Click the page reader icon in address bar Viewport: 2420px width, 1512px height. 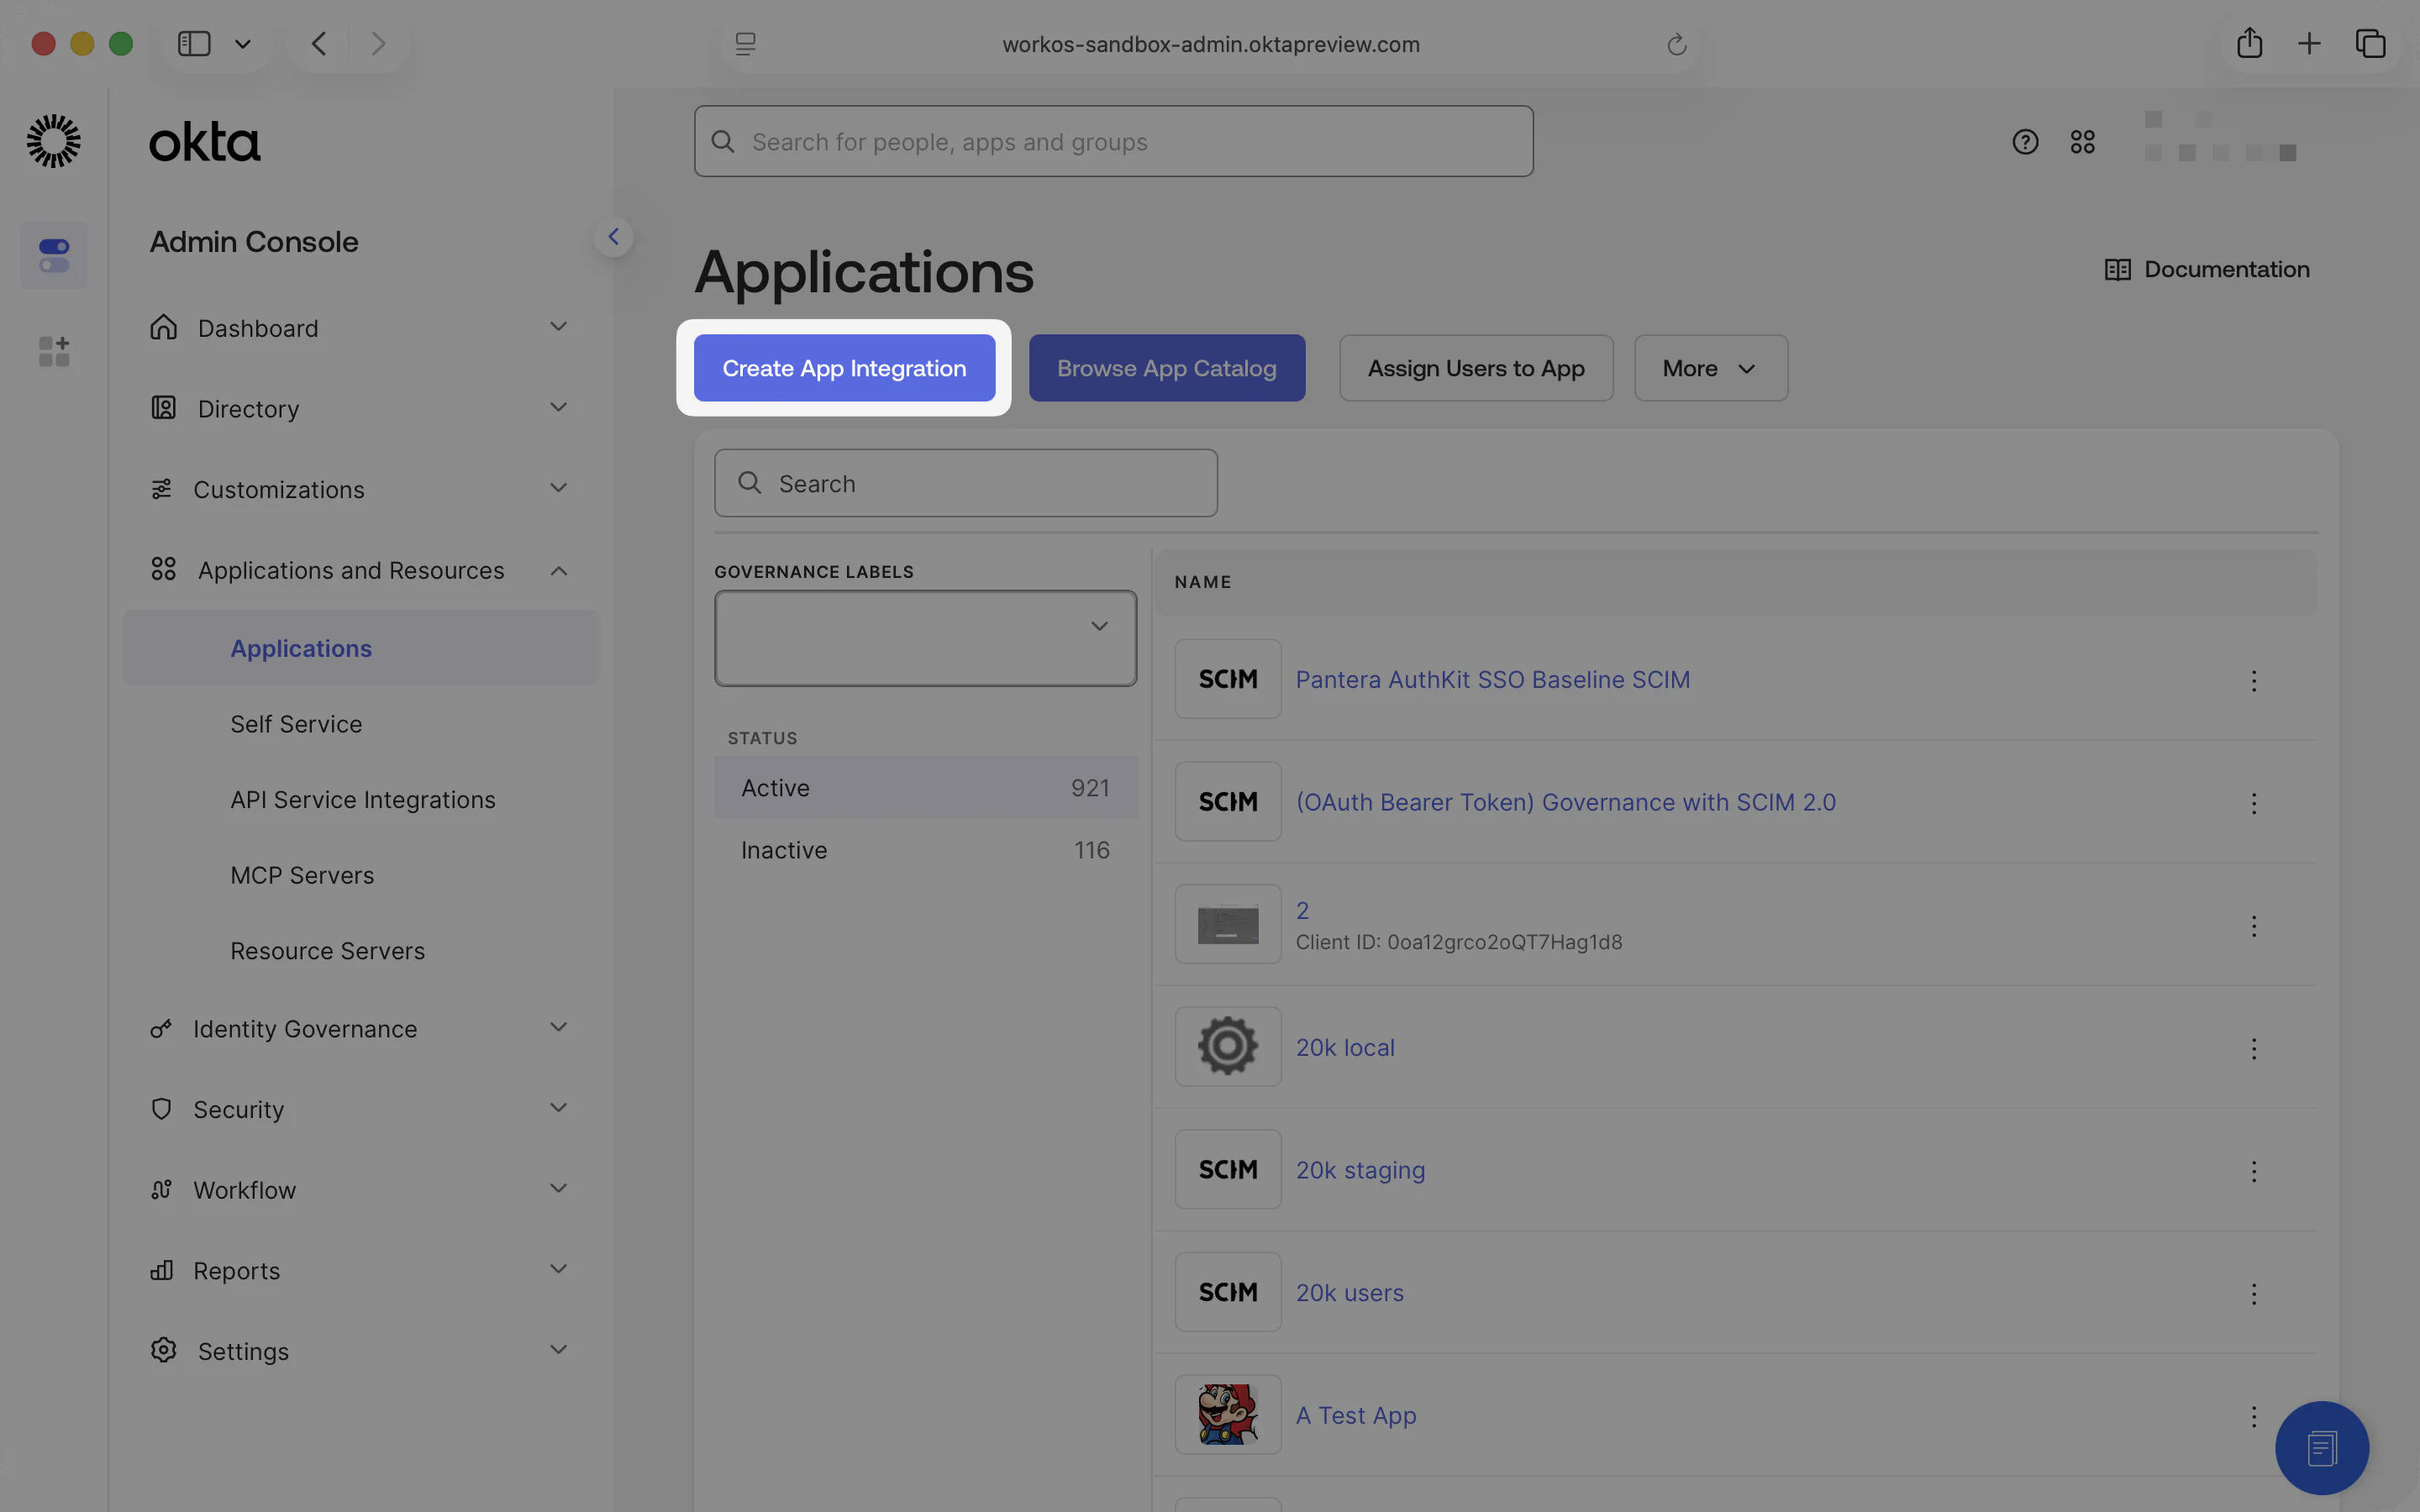745,44
